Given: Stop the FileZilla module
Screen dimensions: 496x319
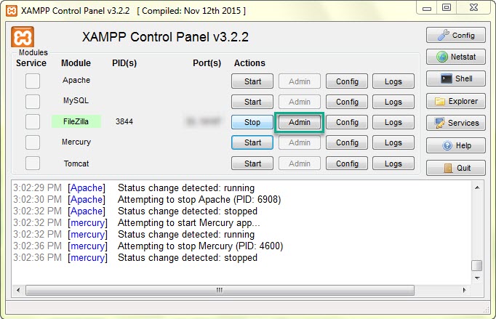Looking at the screenshot, I should [252, 122].
